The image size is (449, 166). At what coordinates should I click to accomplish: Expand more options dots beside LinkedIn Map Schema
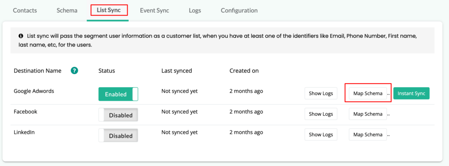[x=388, y=136]
